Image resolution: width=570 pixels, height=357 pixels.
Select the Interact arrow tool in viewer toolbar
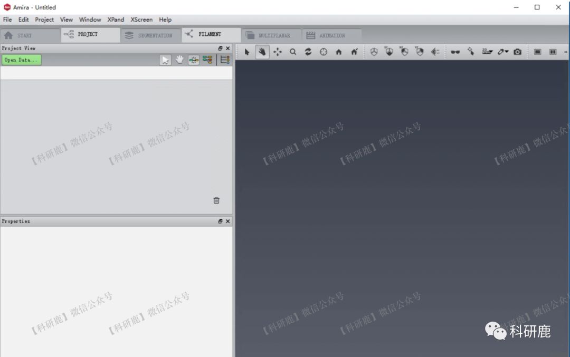coord(247,52)
